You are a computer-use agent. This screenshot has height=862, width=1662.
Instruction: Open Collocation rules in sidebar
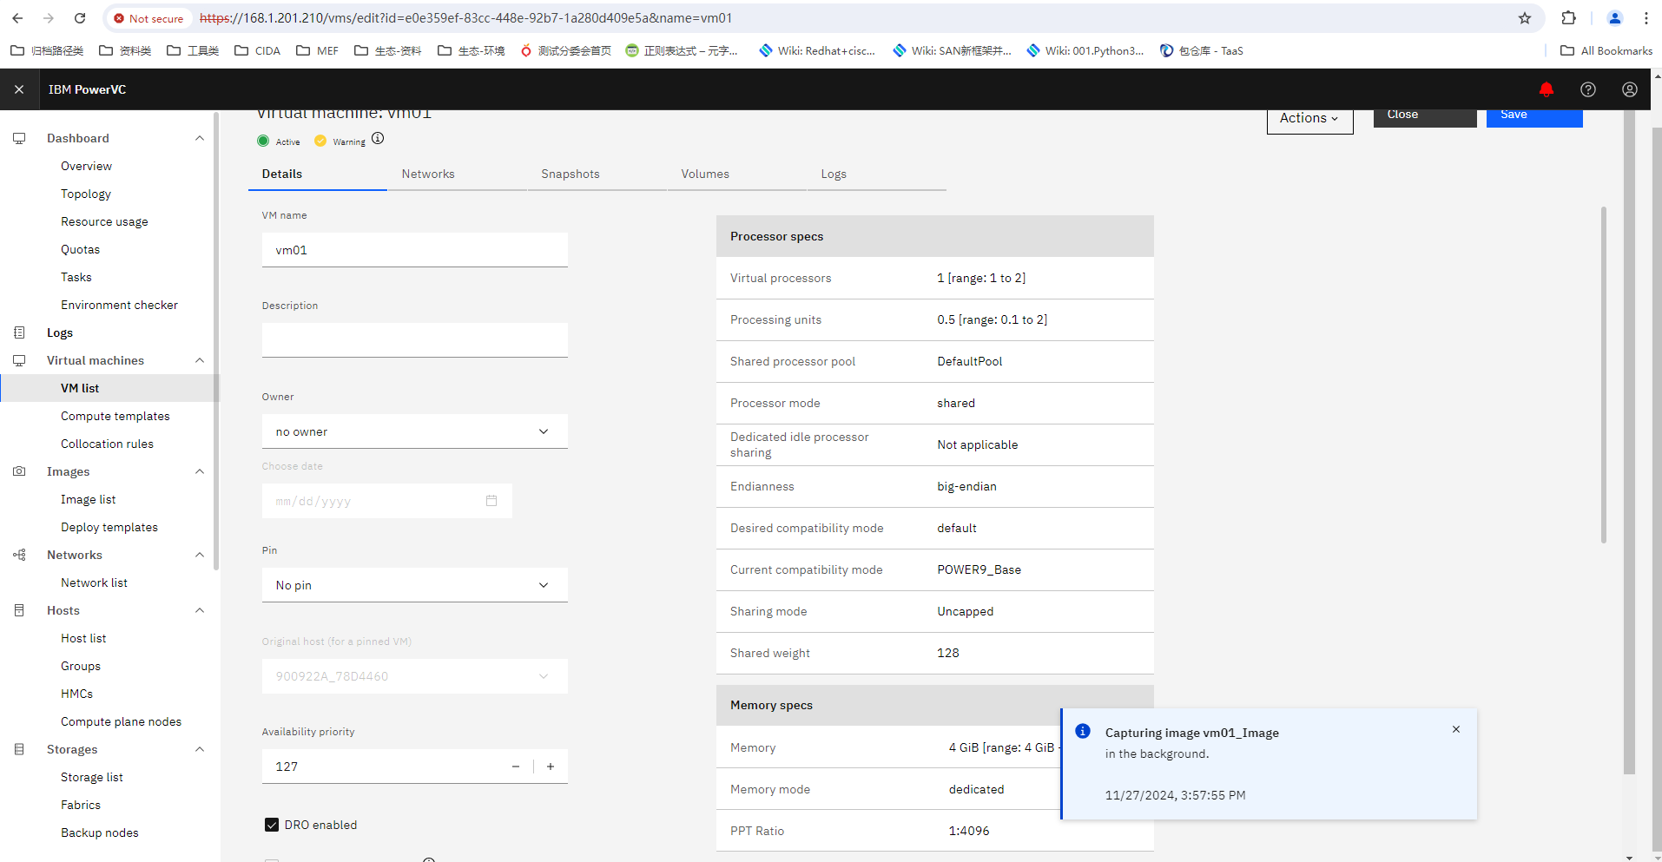(x=107, y=444)
